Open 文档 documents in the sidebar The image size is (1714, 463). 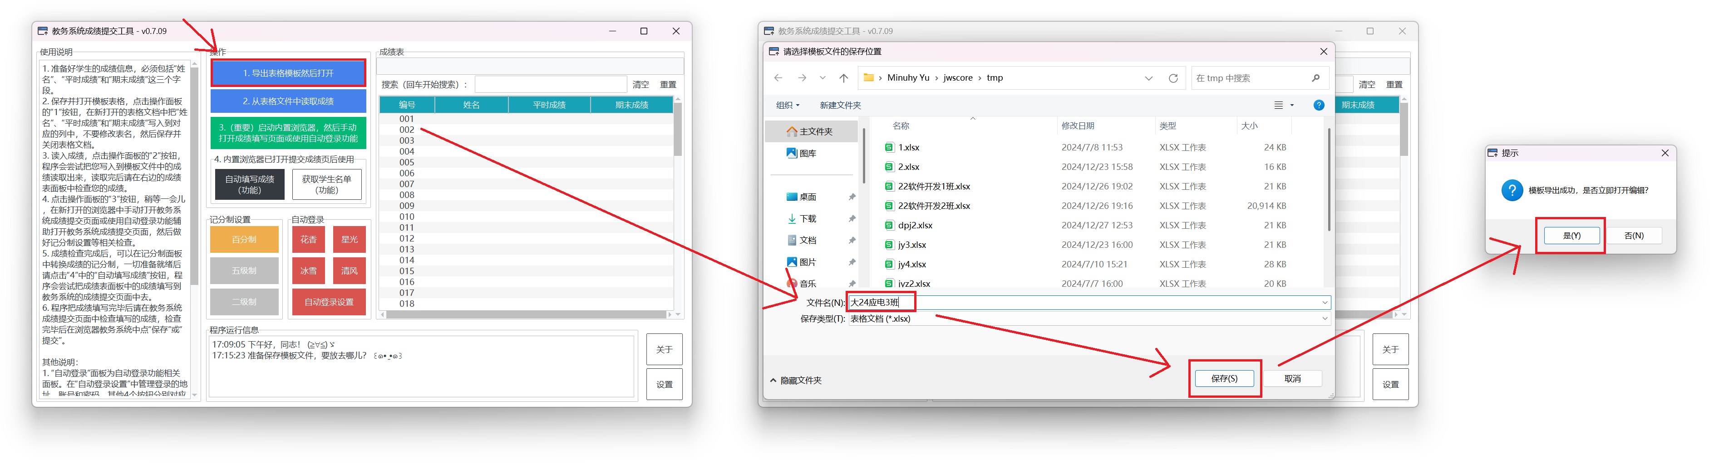click(801, 241)
